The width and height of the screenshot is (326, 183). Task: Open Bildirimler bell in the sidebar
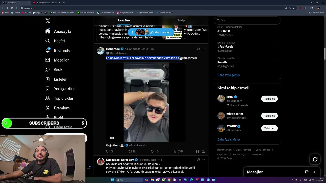(x=48, y=50)
